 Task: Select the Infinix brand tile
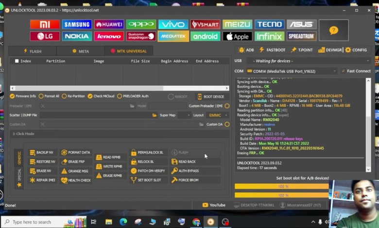(x=269, y=36)
